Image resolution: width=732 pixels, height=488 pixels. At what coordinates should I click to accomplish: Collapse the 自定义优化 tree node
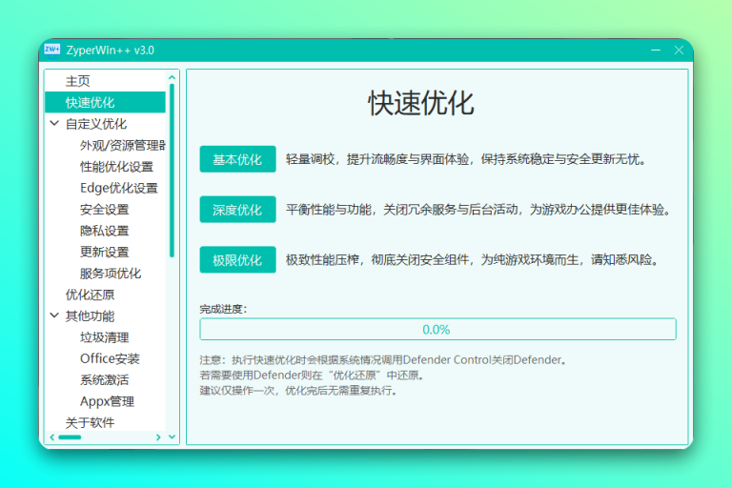click(54, 124)
